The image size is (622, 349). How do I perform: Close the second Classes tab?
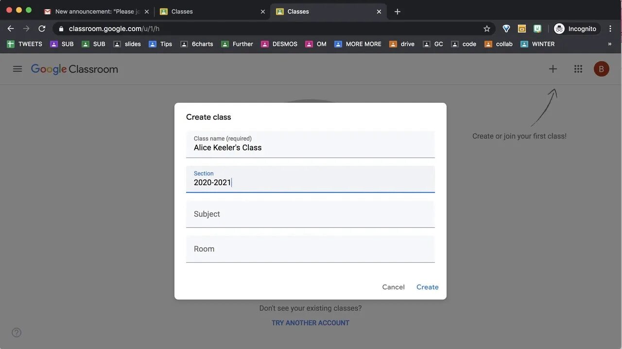point(263,12)
